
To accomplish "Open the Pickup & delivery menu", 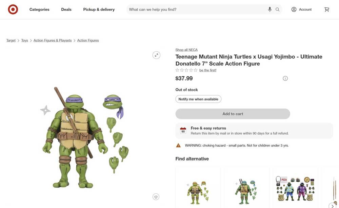I will (99, 9).
